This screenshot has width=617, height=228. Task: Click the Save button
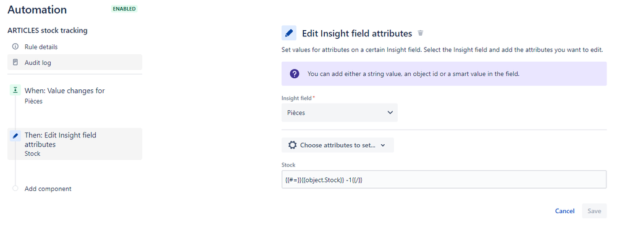(x=594, y=211)
